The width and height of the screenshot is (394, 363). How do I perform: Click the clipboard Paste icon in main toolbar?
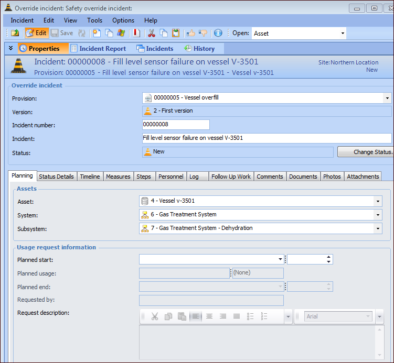point(176,33)
